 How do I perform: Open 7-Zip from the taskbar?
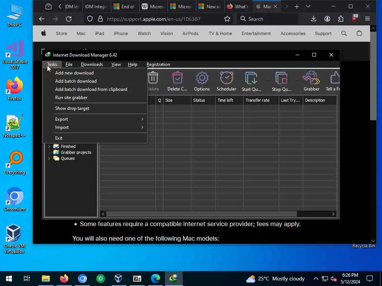tap(137, 279)
